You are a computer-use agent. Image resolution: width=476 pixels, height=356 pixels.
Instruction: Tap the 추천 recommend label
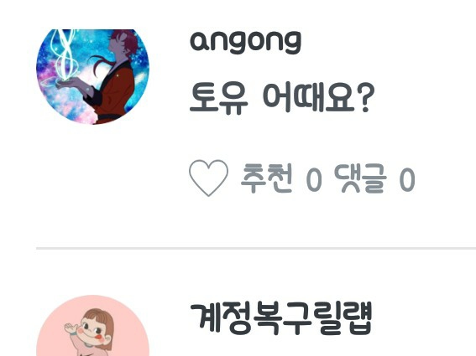pos(266,178)
